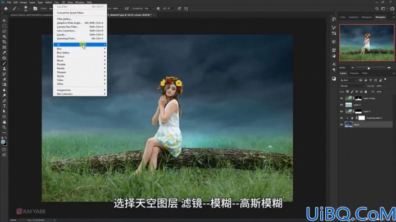Click Navigator zoom-in mountain icon

[389, 67]
